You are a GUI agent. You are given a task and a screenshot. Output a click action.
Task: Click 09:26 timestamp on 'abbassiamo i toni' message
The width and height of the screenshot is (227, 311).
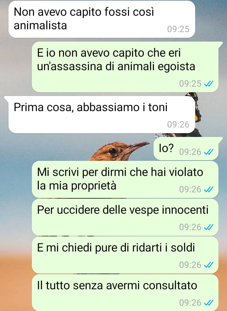[x=178, y=125]
